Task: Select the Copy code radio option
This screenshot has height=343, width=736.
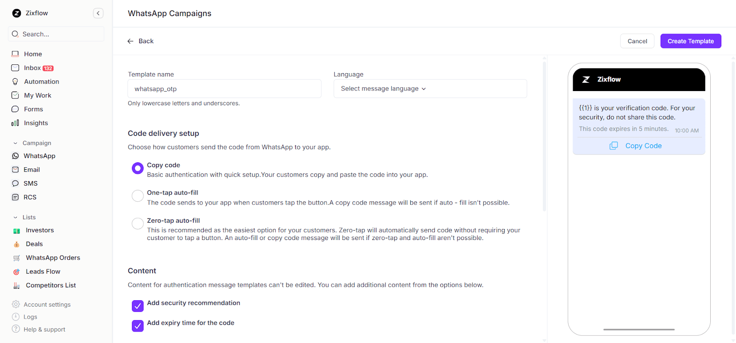Action: (137, 168)
